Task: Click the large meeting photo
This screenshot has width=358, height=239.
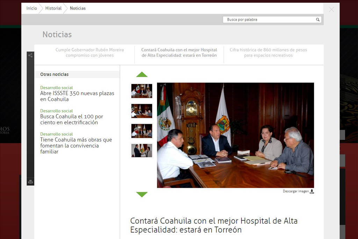Action: click(x=235, y=135)
